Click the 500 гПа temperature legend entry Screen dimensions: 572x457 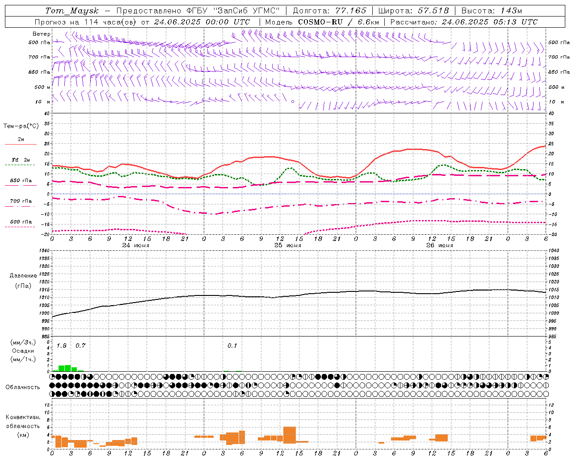21,222
